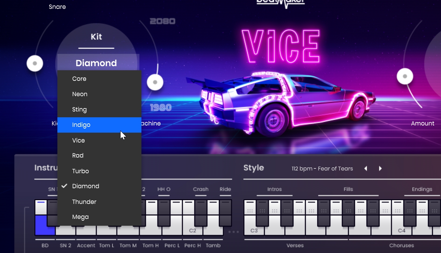The height and width of the screenshot is (253, 441).
Task: Click the Perc H label
Action: [x=193, y=245]
